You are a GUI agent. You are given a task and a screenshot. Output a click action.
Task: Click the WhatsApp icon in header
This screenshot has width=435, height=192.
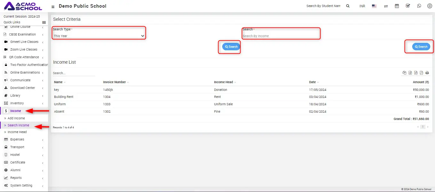[x=419, y=6]
